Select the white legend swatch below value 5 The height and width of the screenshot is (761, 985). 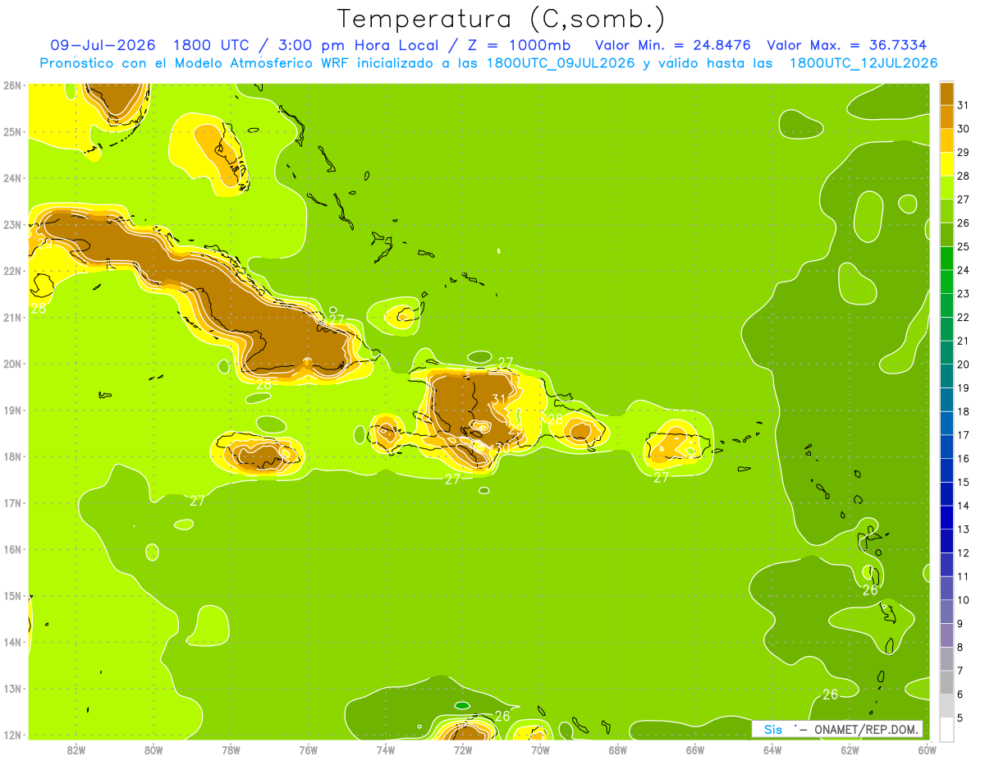coord(946,729)
